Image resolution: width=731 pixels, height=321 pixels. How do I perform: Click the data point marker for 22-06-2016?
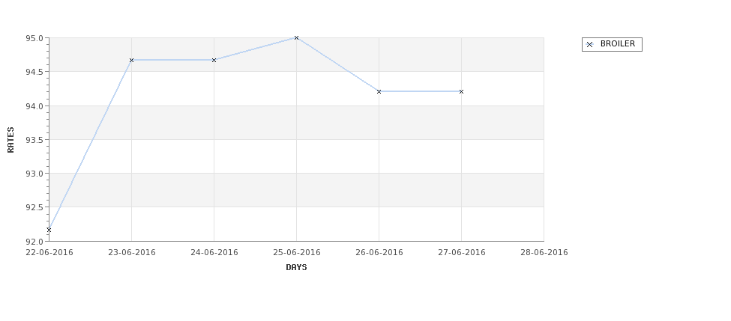[49, 230]
